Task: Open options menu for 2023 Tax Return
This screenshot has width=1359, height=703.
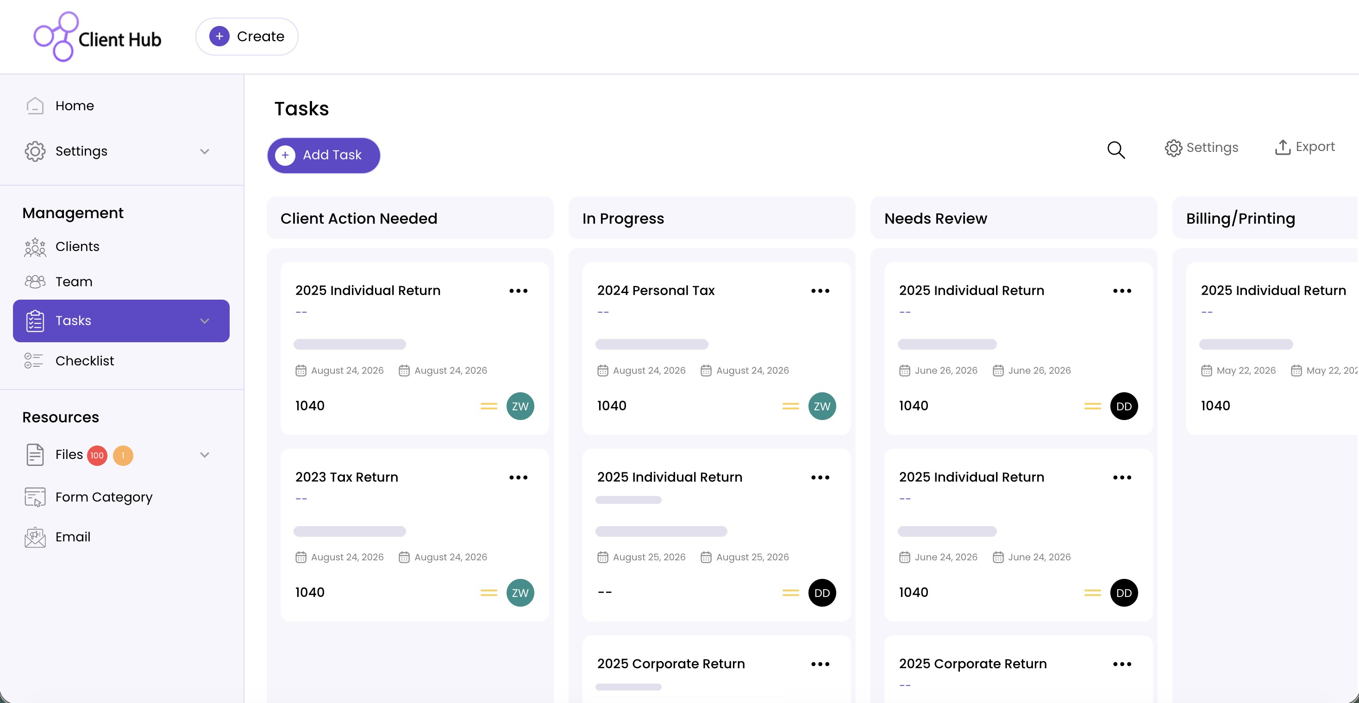Action: [518, 477]
